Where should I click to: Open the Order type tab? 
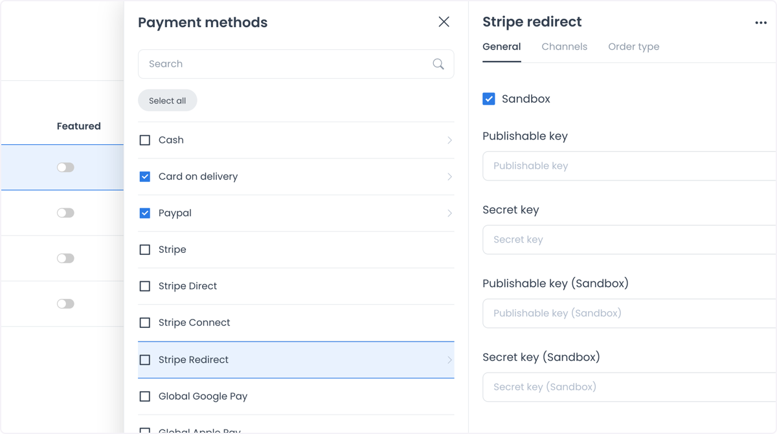(x=634, y=47)
